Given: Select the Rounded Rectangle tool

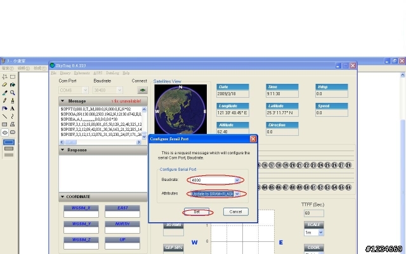Looking at the screenshot, I should point(13,133).
